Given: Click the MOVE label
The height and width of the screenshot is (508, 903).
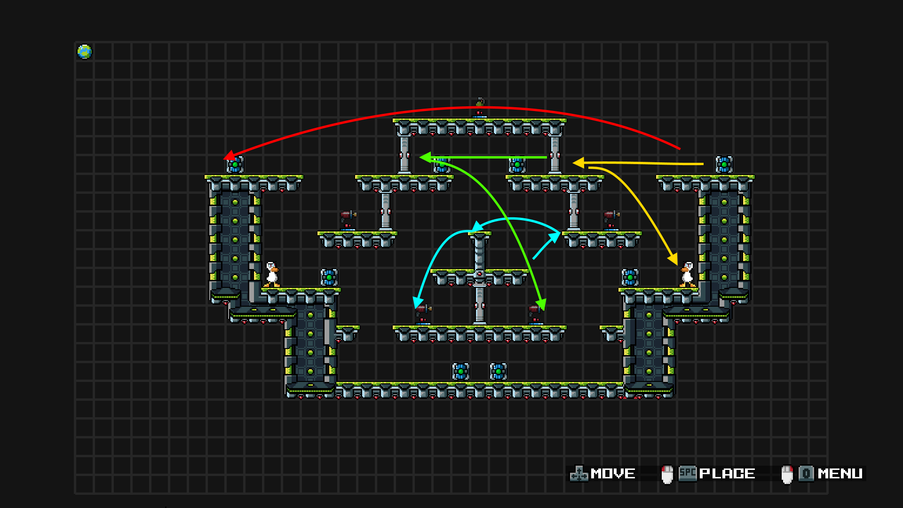Looking at the screenshot, I should coord(613,474).
